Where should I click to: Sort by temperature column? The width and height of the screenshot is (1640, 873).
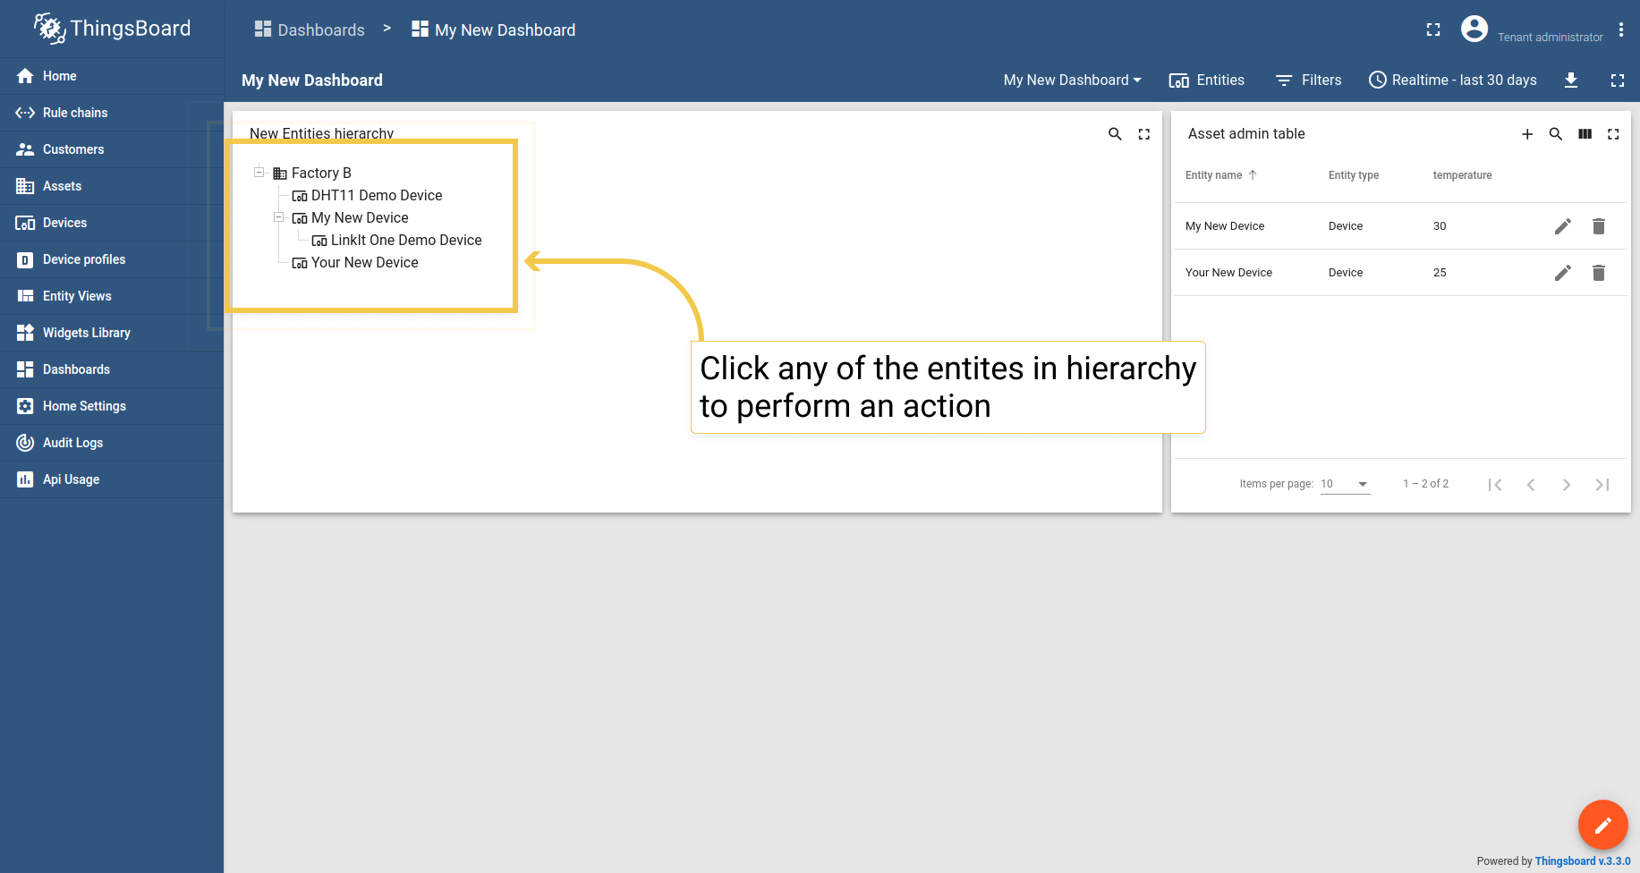pos(1462,175)
